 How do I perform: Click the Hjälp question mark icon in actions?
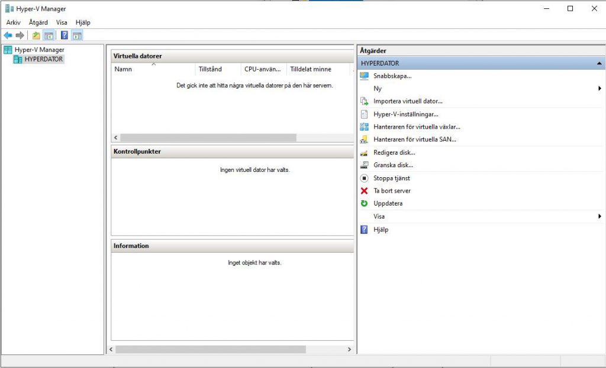click(364, 230)
